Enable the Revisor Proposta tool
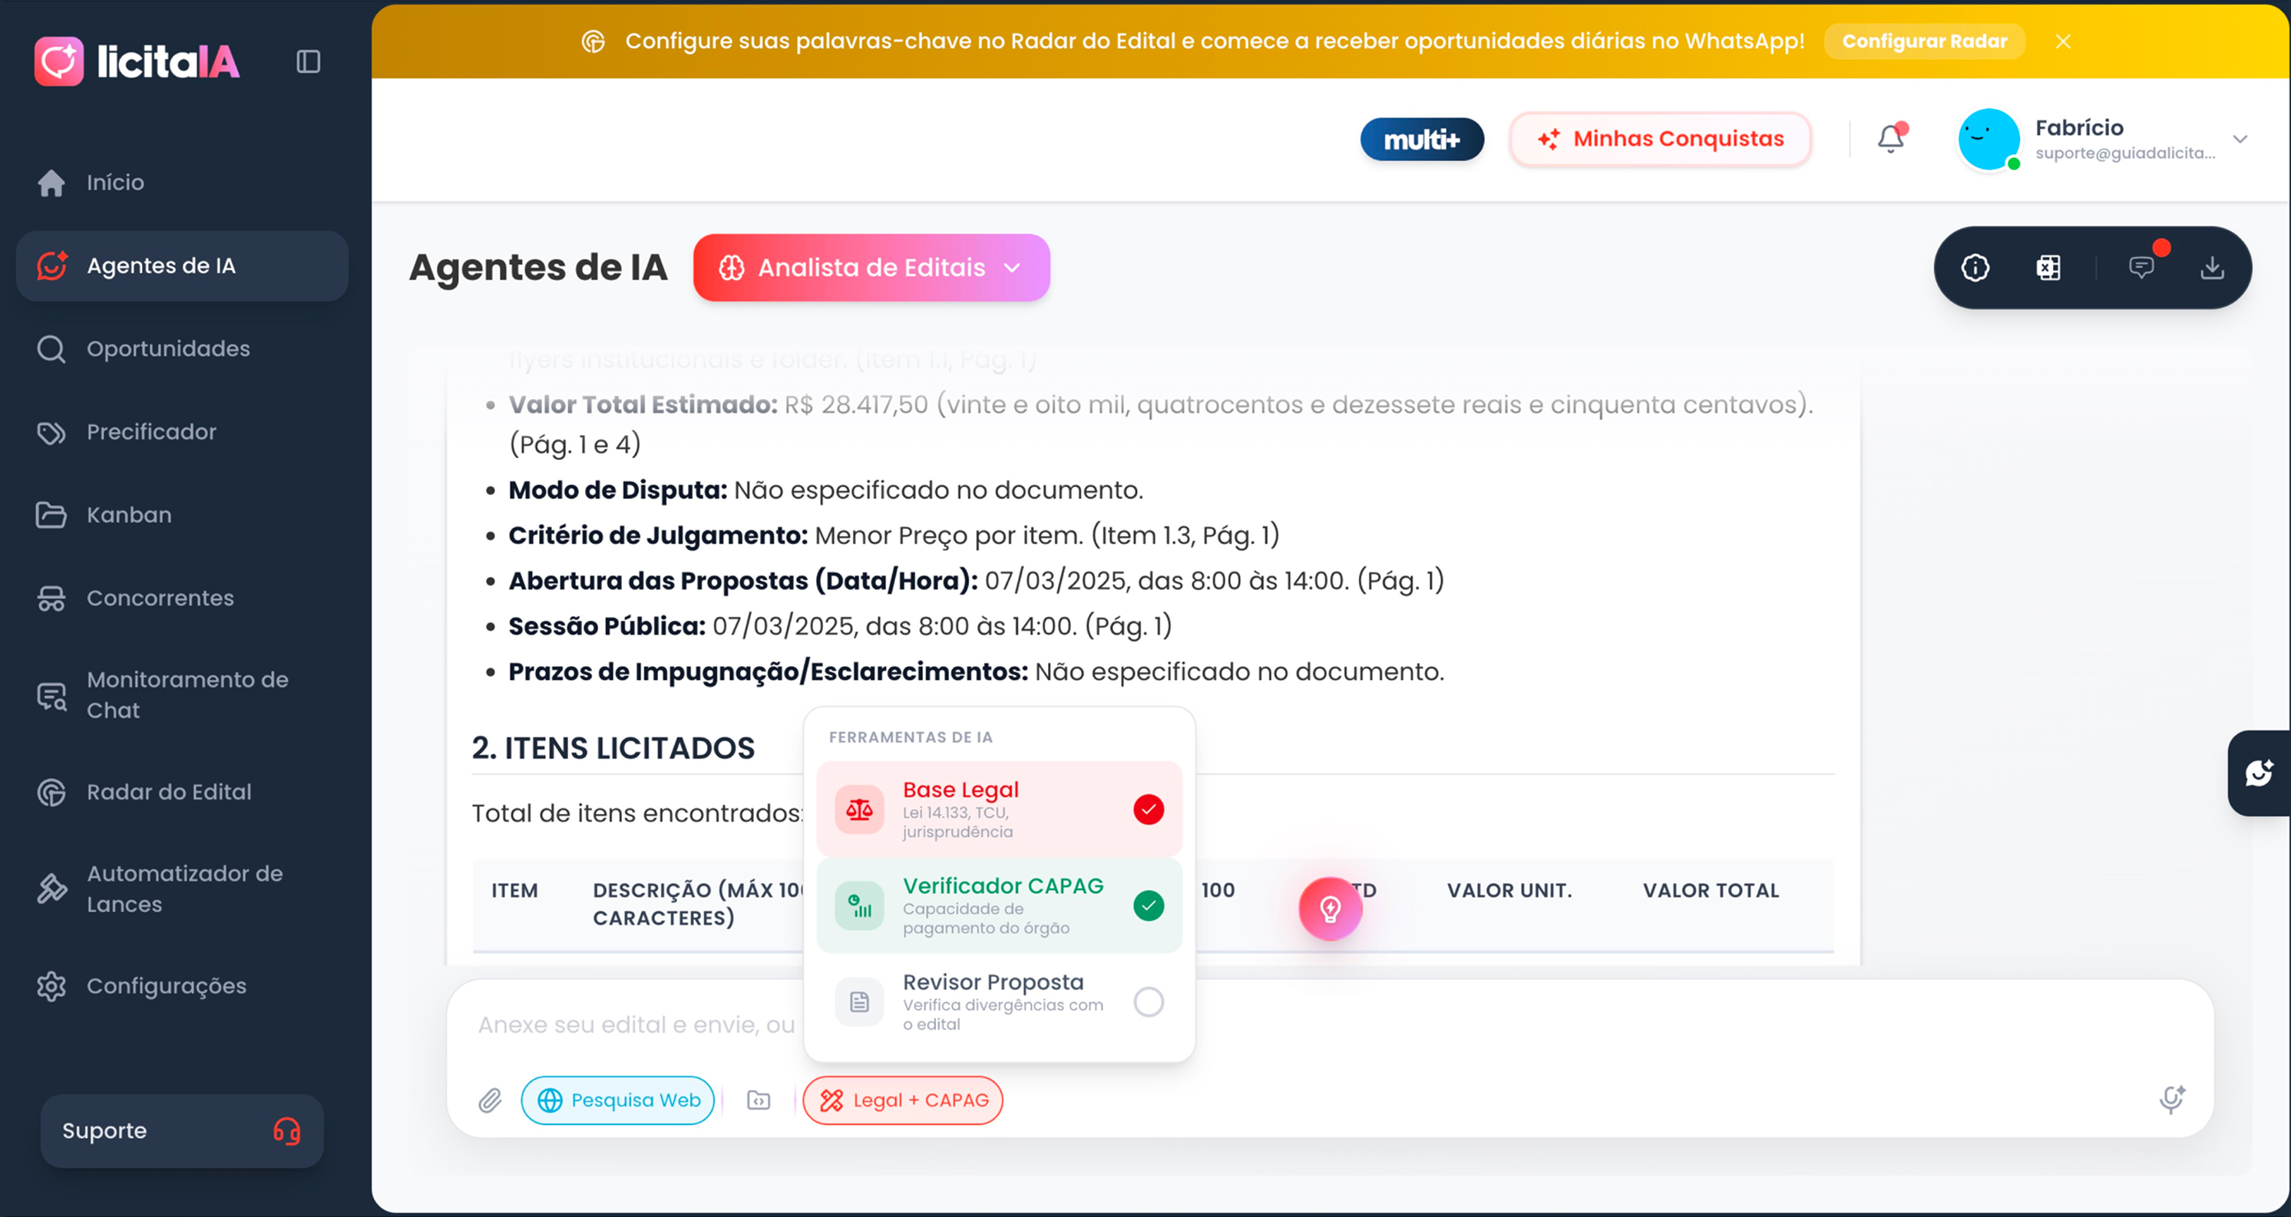Screen dimensions: 2291x1217 click(x=999, y=1002)
